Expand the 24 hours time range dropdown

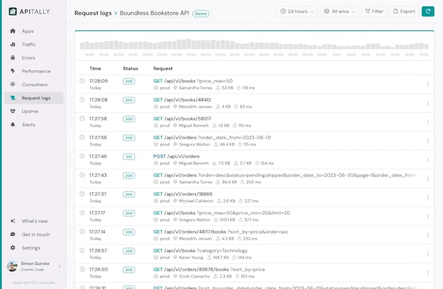[x=297, y=11]
